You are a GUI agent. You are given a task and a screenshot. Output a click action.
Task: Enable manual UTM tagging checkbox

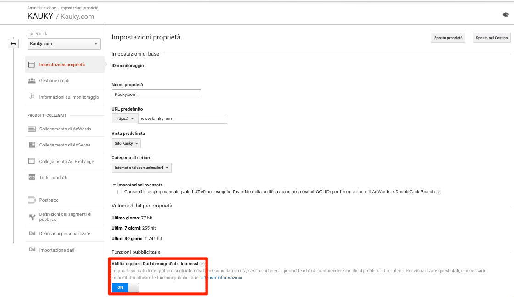pyautogui.click(x=119, y=192)
